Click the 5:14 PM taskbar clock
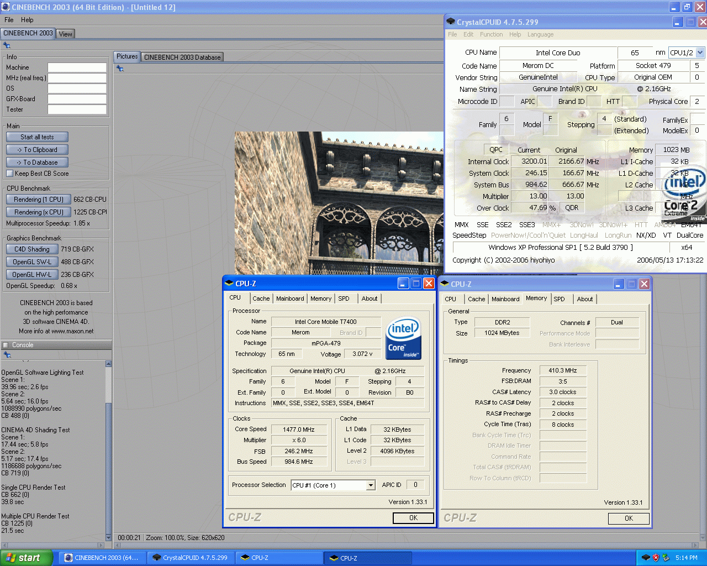This screenshot has width=707, height=566. point(686,558)
